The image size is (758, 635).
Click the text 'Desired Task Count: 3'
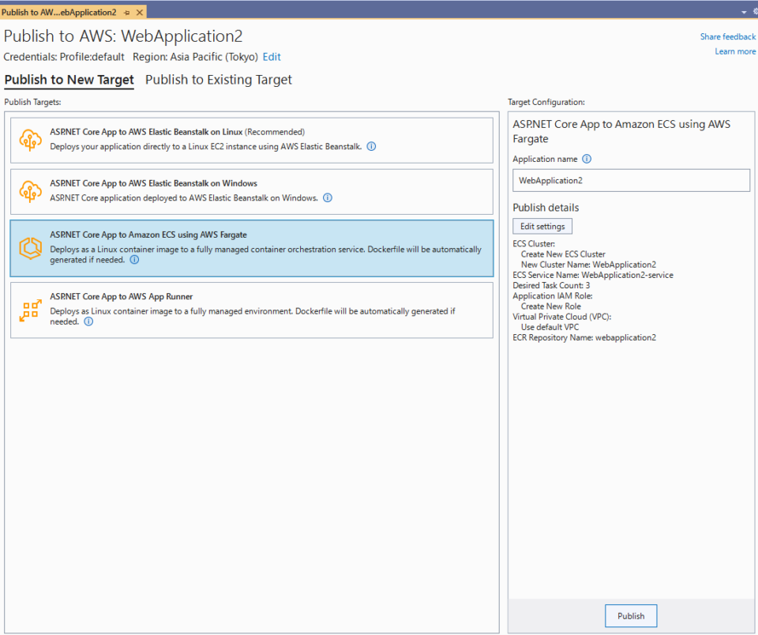tap(551, 285)
